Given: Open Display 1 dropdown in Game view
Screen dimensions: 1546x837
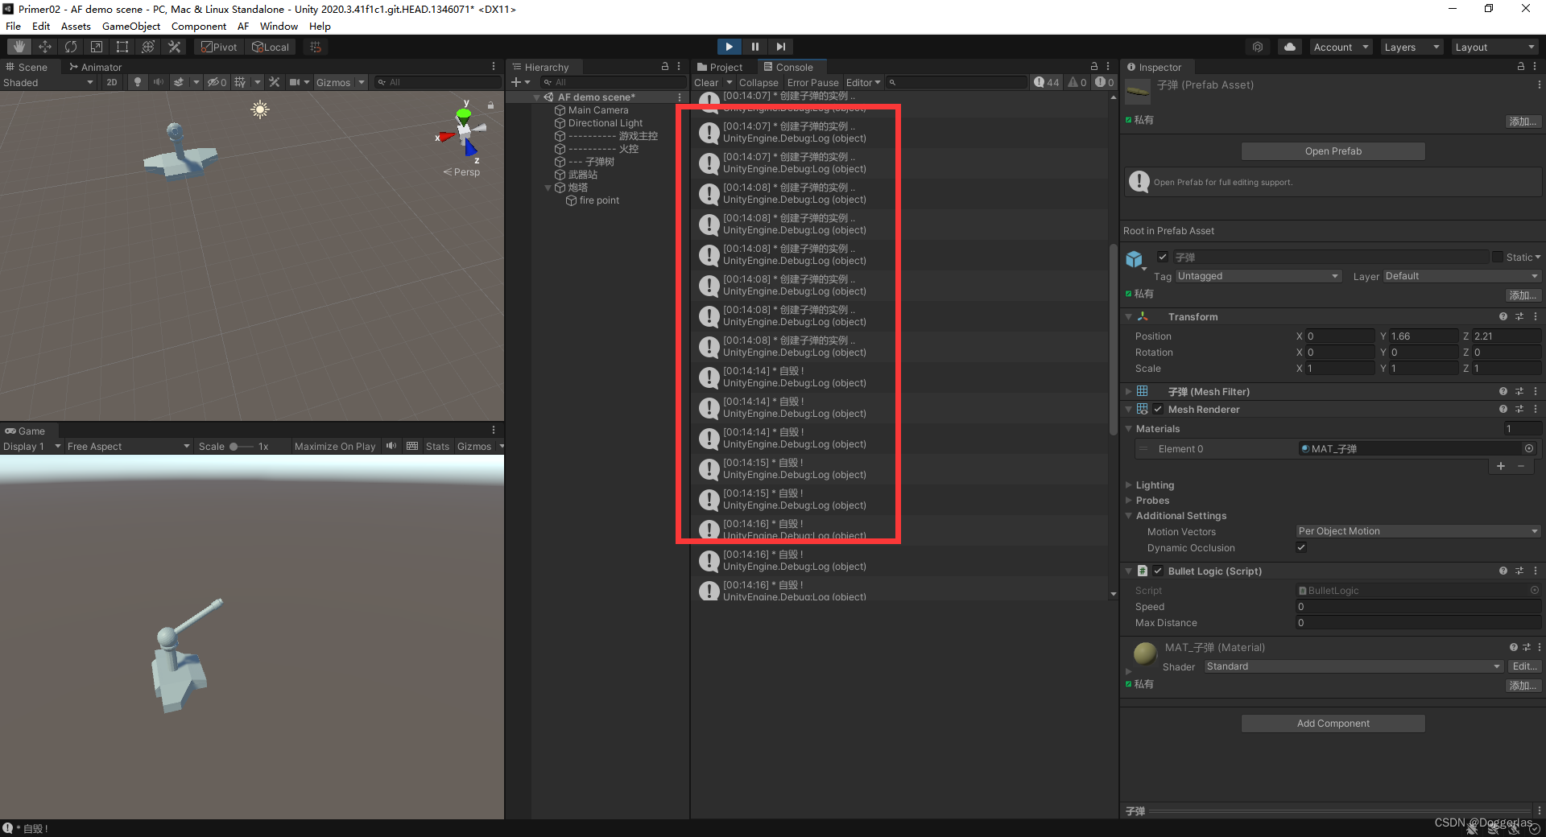Looking at the screenshot, I should (x=32, y=446).
